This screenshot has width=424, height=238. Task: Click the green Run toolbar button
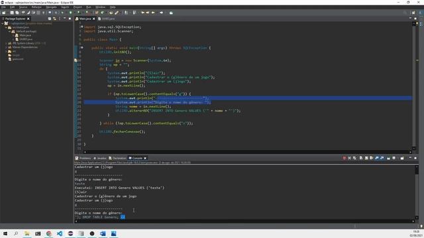[71, 13]
